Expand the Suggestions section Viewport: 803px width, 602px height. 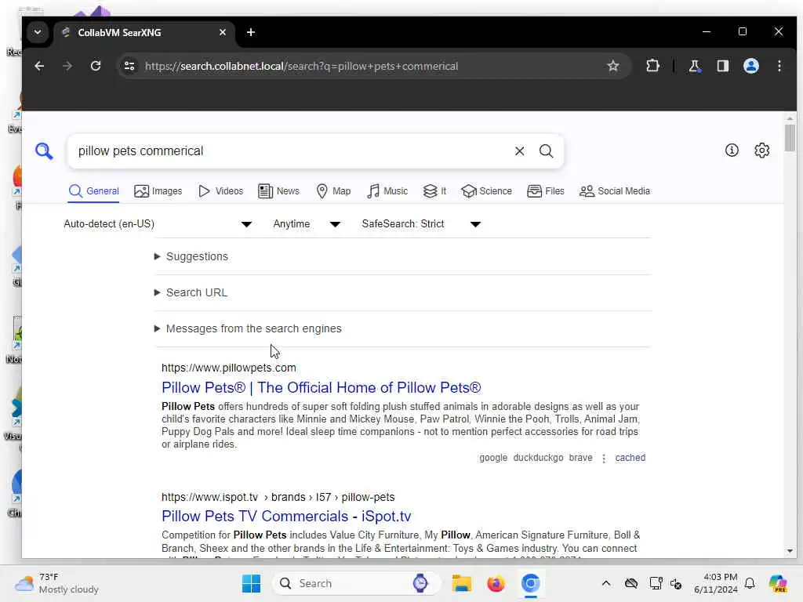coord(191,256)
